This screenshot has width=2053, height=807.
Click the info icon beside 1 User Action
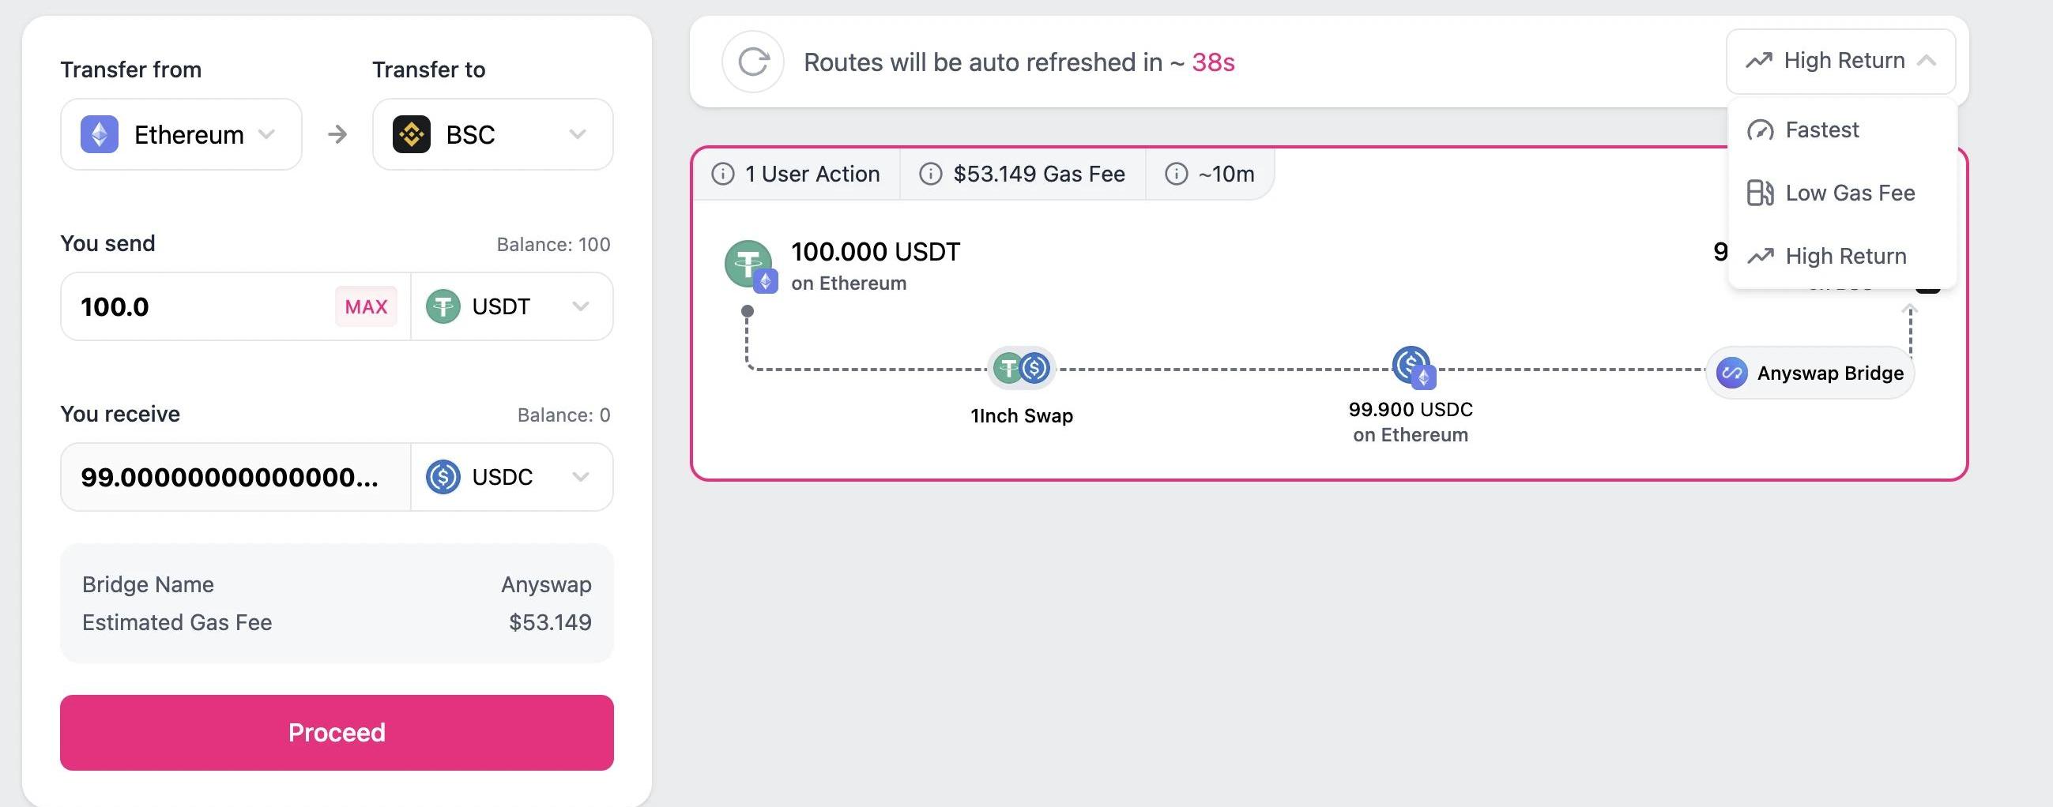coord(722,174)
